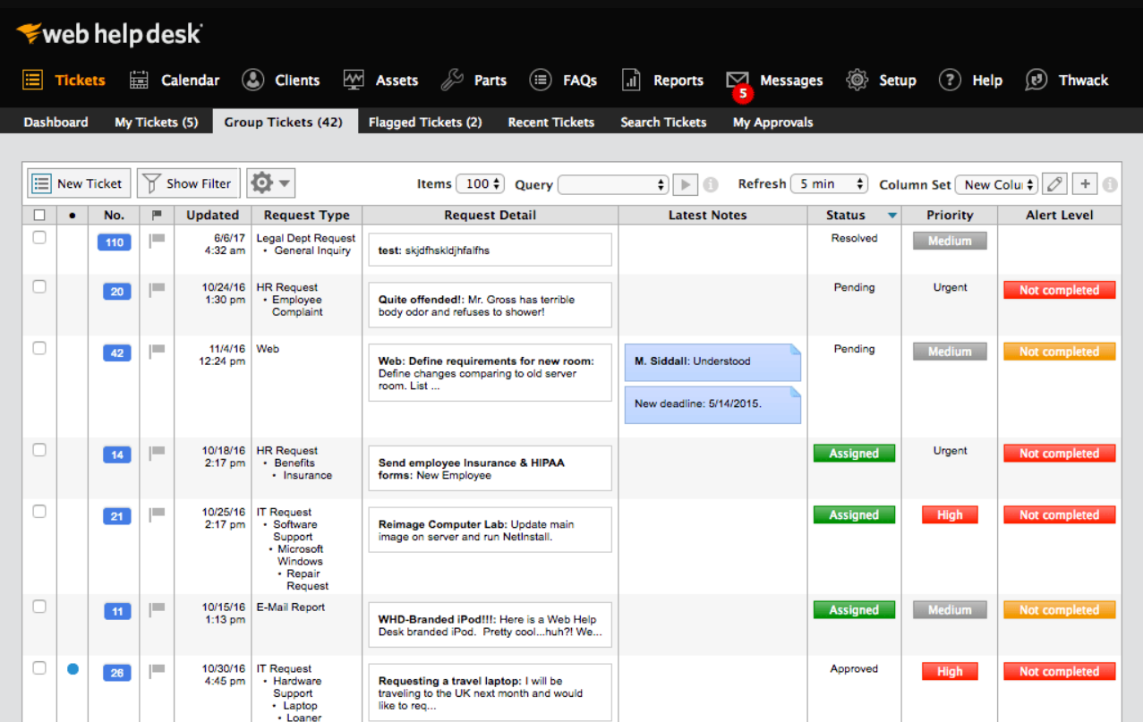This screenshot has width=1143, height=722.
Task: Open the Items count dropdown
Action: (480, 183)
